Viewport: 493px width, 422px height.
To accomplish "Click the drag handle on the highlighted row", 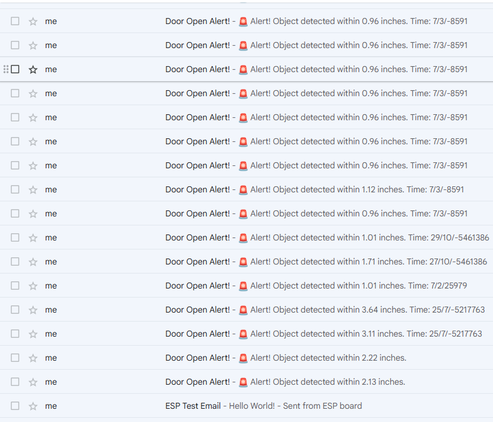I will coord(6,69).
